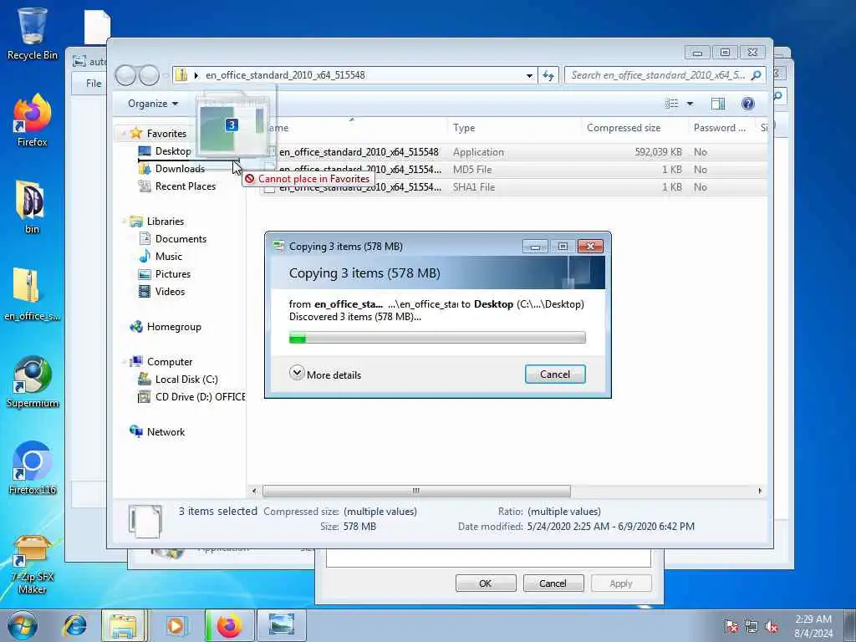Toggle the preview pane button
This screenshot has height=642, width=856.
click(718, 104)
